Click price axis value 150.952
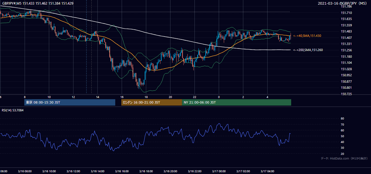 346,75
